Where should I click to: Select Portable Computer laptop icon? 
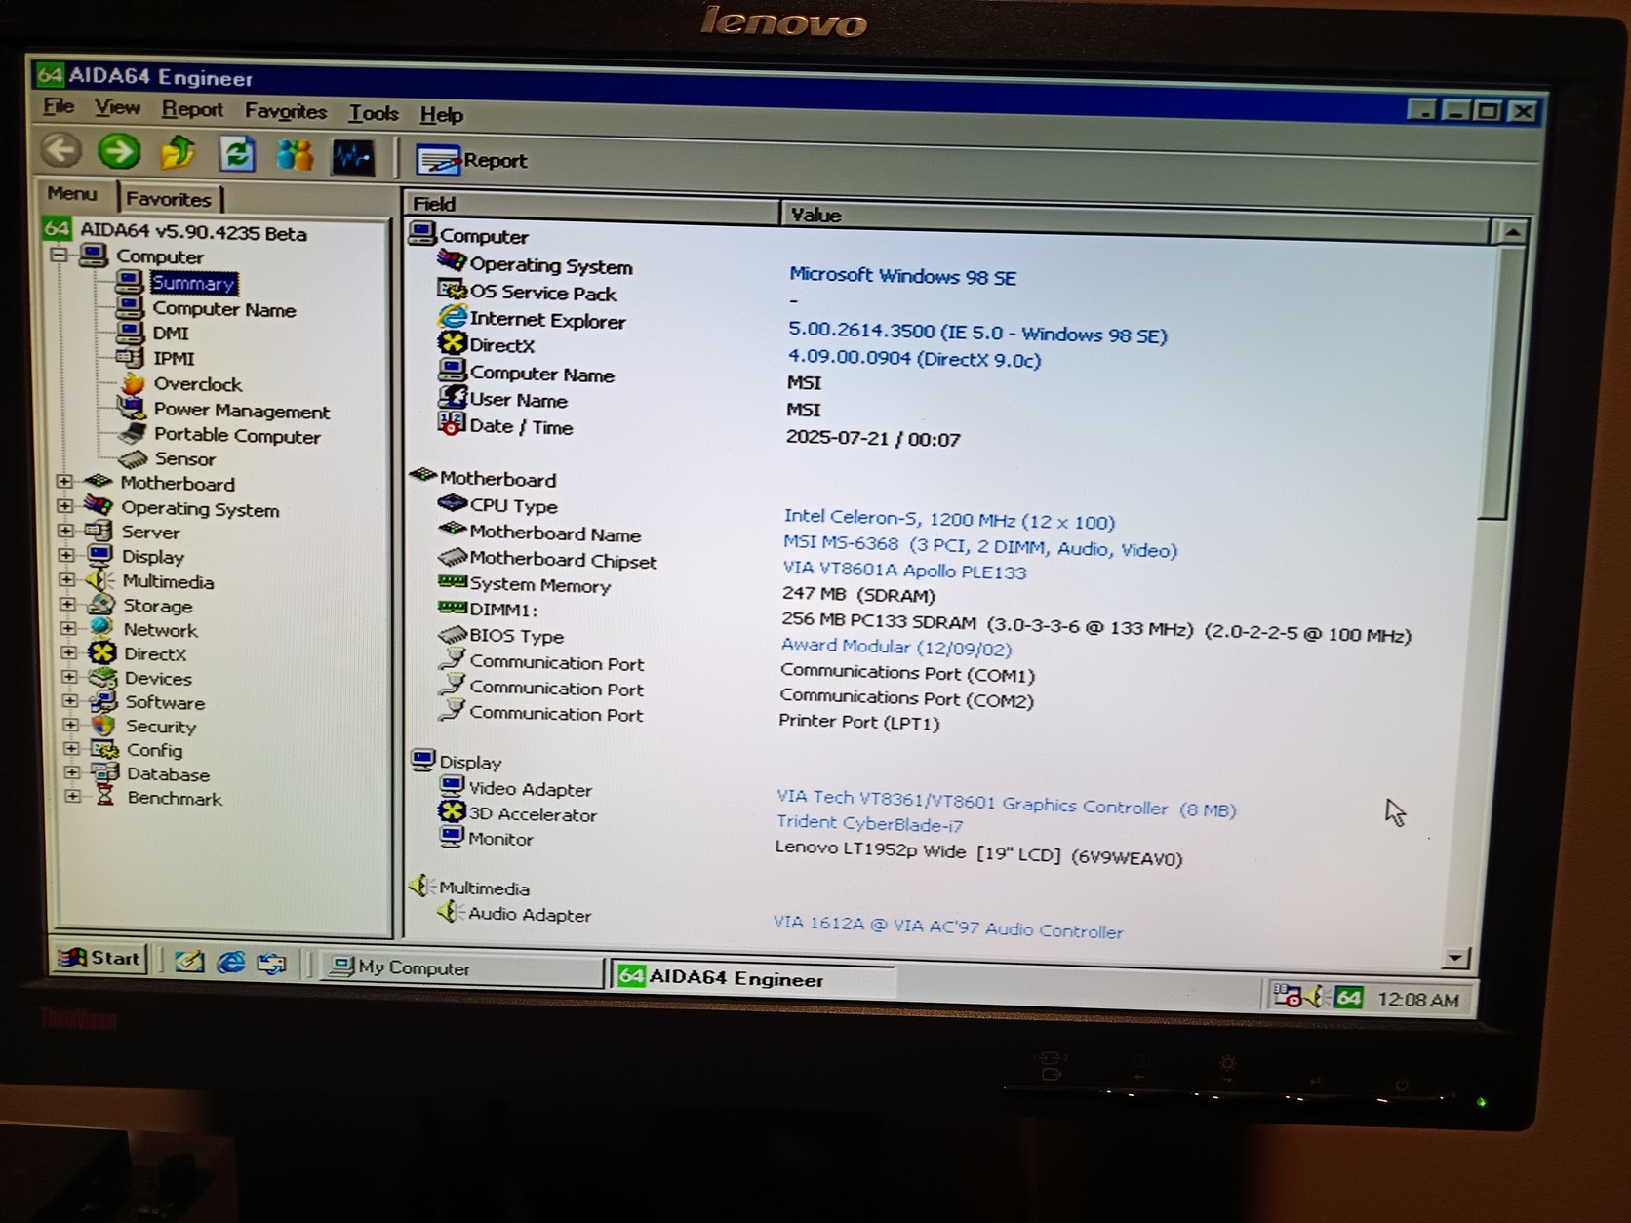click(133, 434)
